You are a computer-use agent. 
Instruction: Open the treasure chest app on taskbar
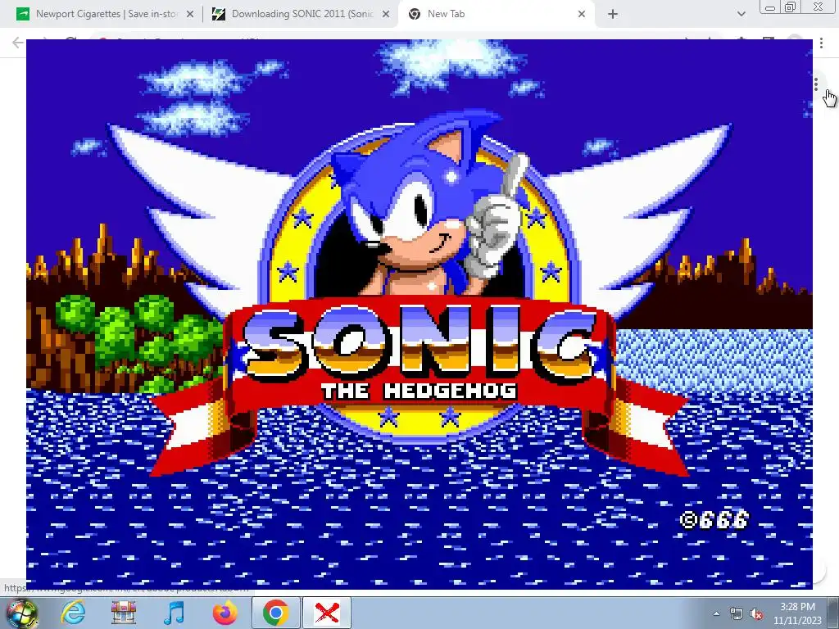click(x=124, y=613)
